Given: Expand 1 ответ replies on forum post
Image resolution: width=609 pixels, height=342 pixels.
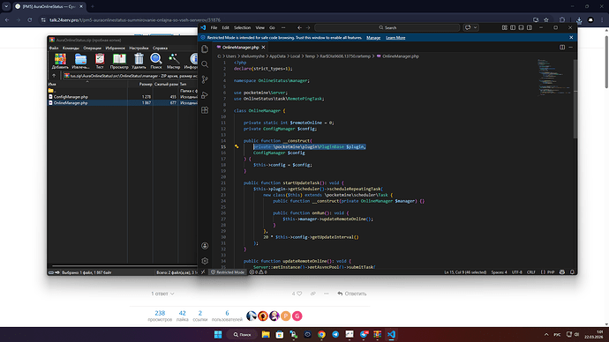Looking at the screenshot, I should (162, 294).
